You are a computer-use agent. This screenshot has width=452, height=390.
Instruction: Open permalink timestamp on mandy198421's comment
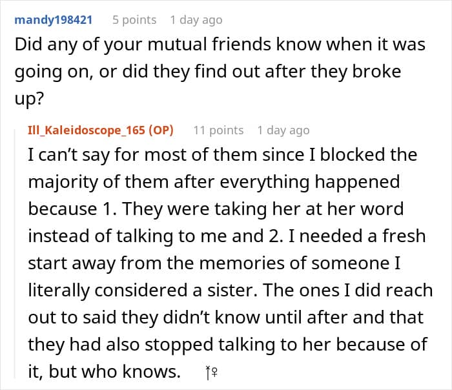coord(196,20)
